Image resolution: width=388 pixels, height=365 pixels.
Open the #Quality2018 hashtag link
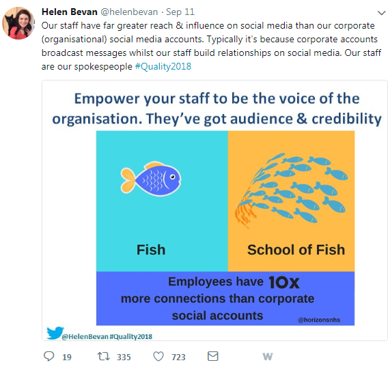163,66
